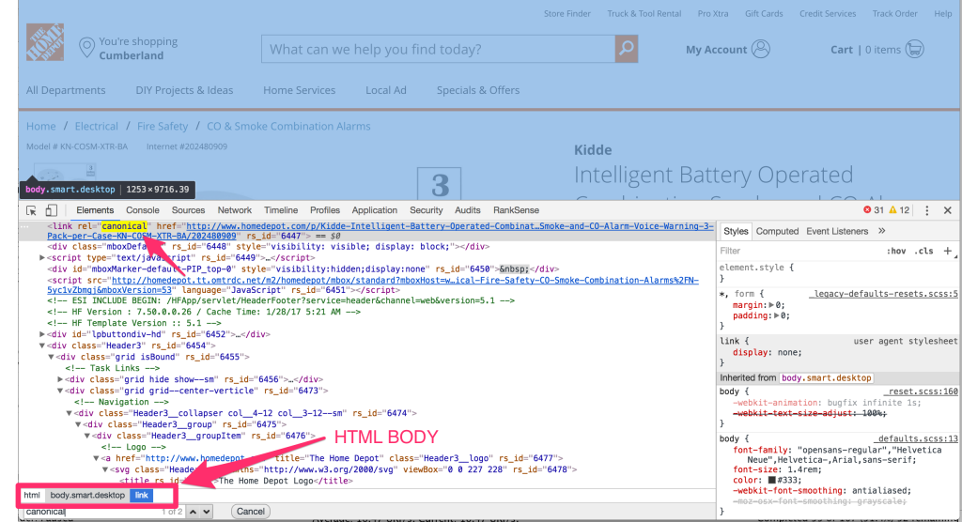962x522 pixels.
Task: Click the shopping cart icon
Action: click(914, 49)
